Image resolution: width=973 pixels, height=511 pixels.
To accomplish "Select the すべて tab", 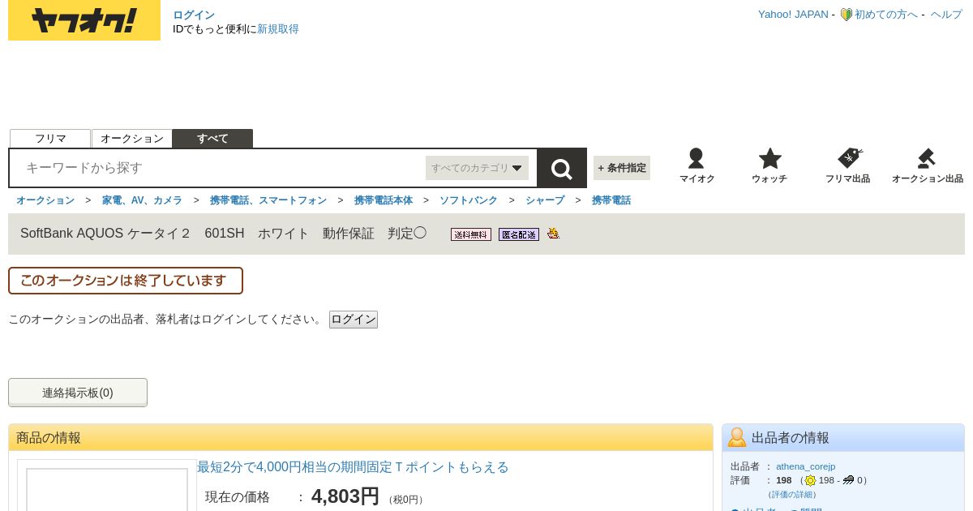I will 212,139.
